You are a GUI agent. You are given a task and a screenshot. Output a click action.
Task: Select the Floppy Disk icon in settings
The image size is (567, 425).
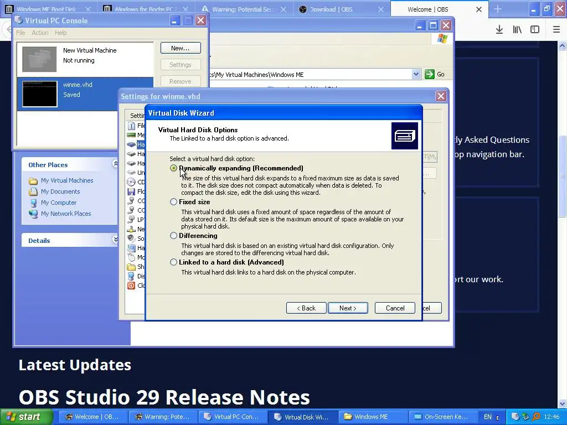(131, 191)
